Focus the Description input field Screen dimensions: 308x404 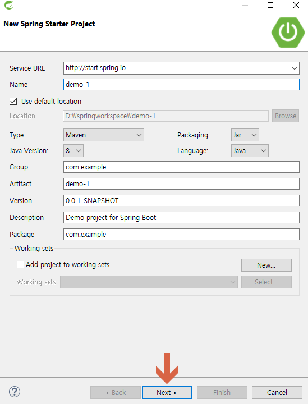point(181,218)
